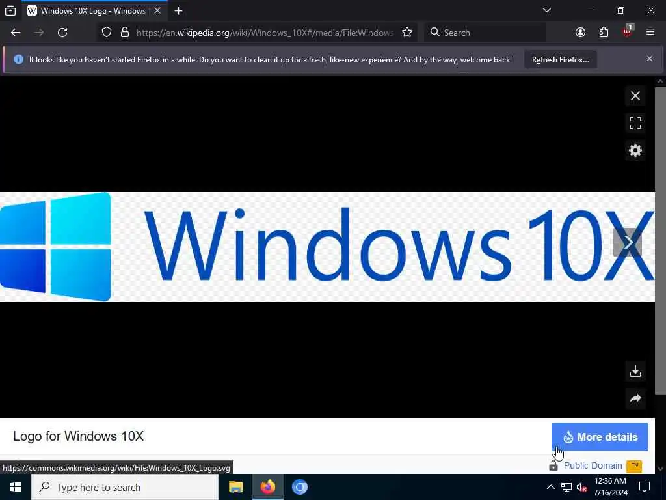
Task: Go back to previous page
Action: pyautogui.click(x=16, y=33)
